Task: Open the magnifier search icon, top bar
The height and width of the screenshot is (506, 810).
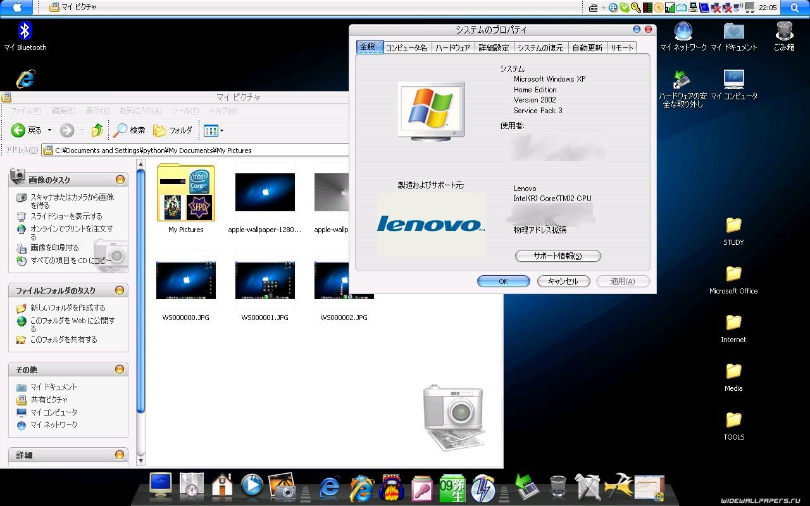Action: (x=794, y=7)
